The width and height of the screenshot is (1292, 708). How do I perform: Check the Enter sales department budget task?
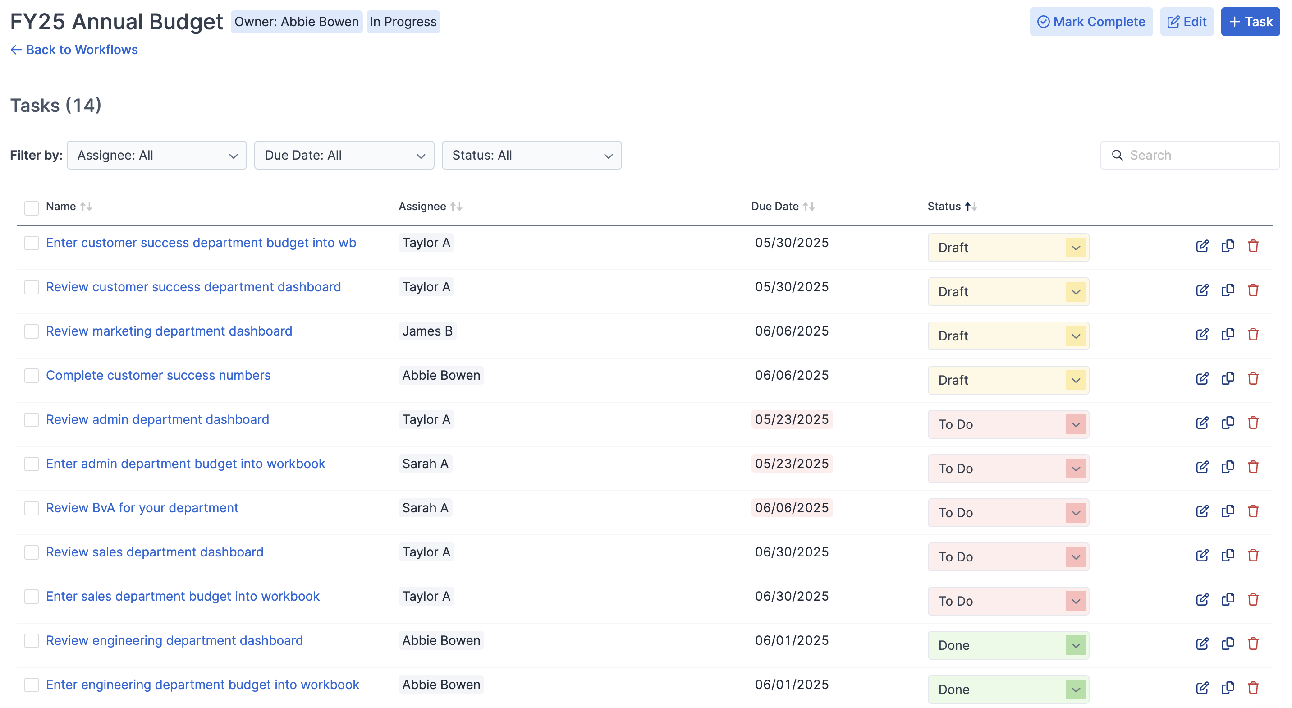click(32, 596)
